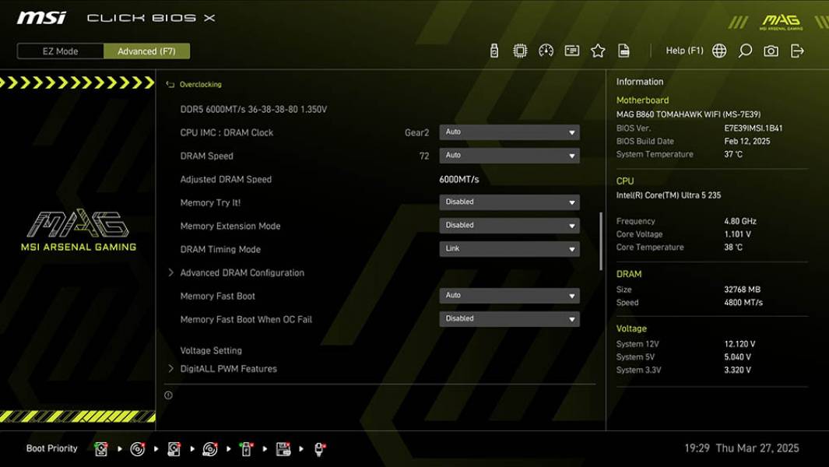829x467 pixels.
Task: Open the magnifier search icon
Action: coord(745,51)
